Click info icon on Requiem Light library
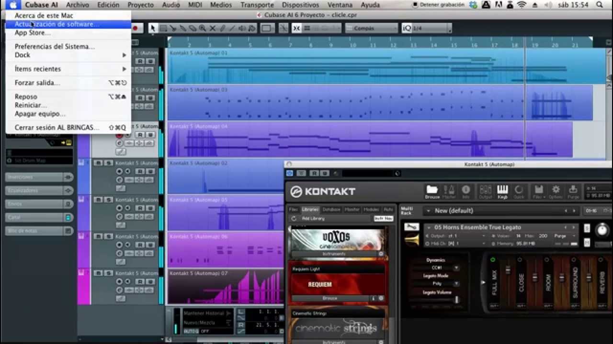This screenshot has width=613, height=344. coord(374,298)
